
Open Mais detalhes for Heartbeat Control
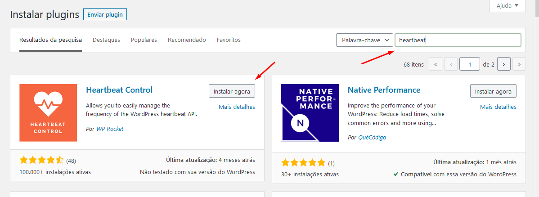(237, 107)
